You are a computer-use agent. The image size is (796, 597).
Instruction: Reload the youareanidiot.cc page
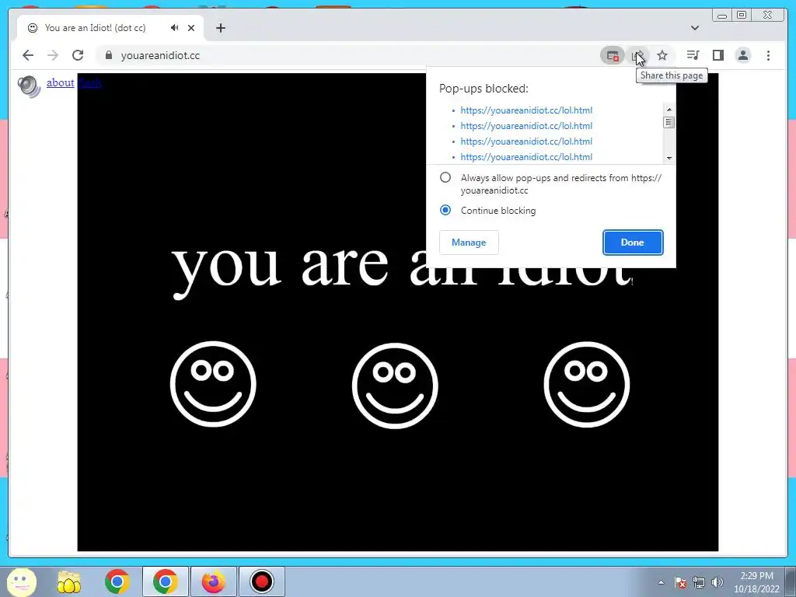(78, 55)
